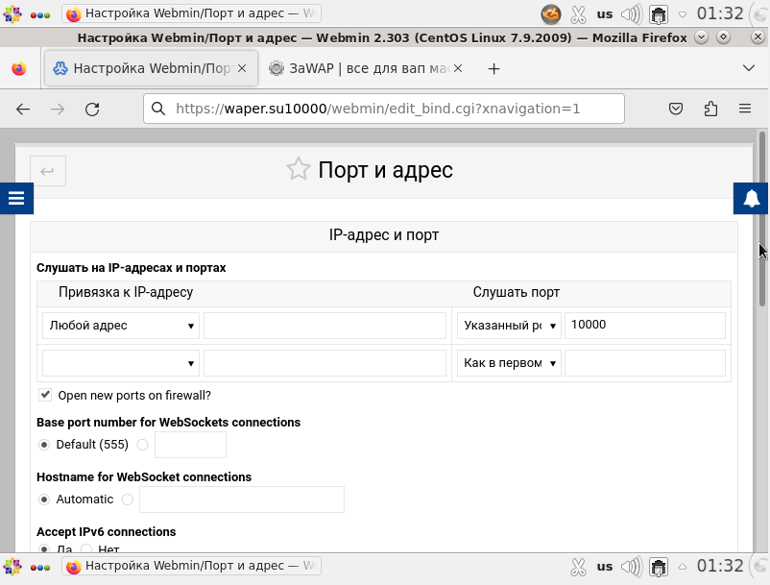Select Automatic hostname radio button
The image size is (770, 585).
(x=44, y=500)
